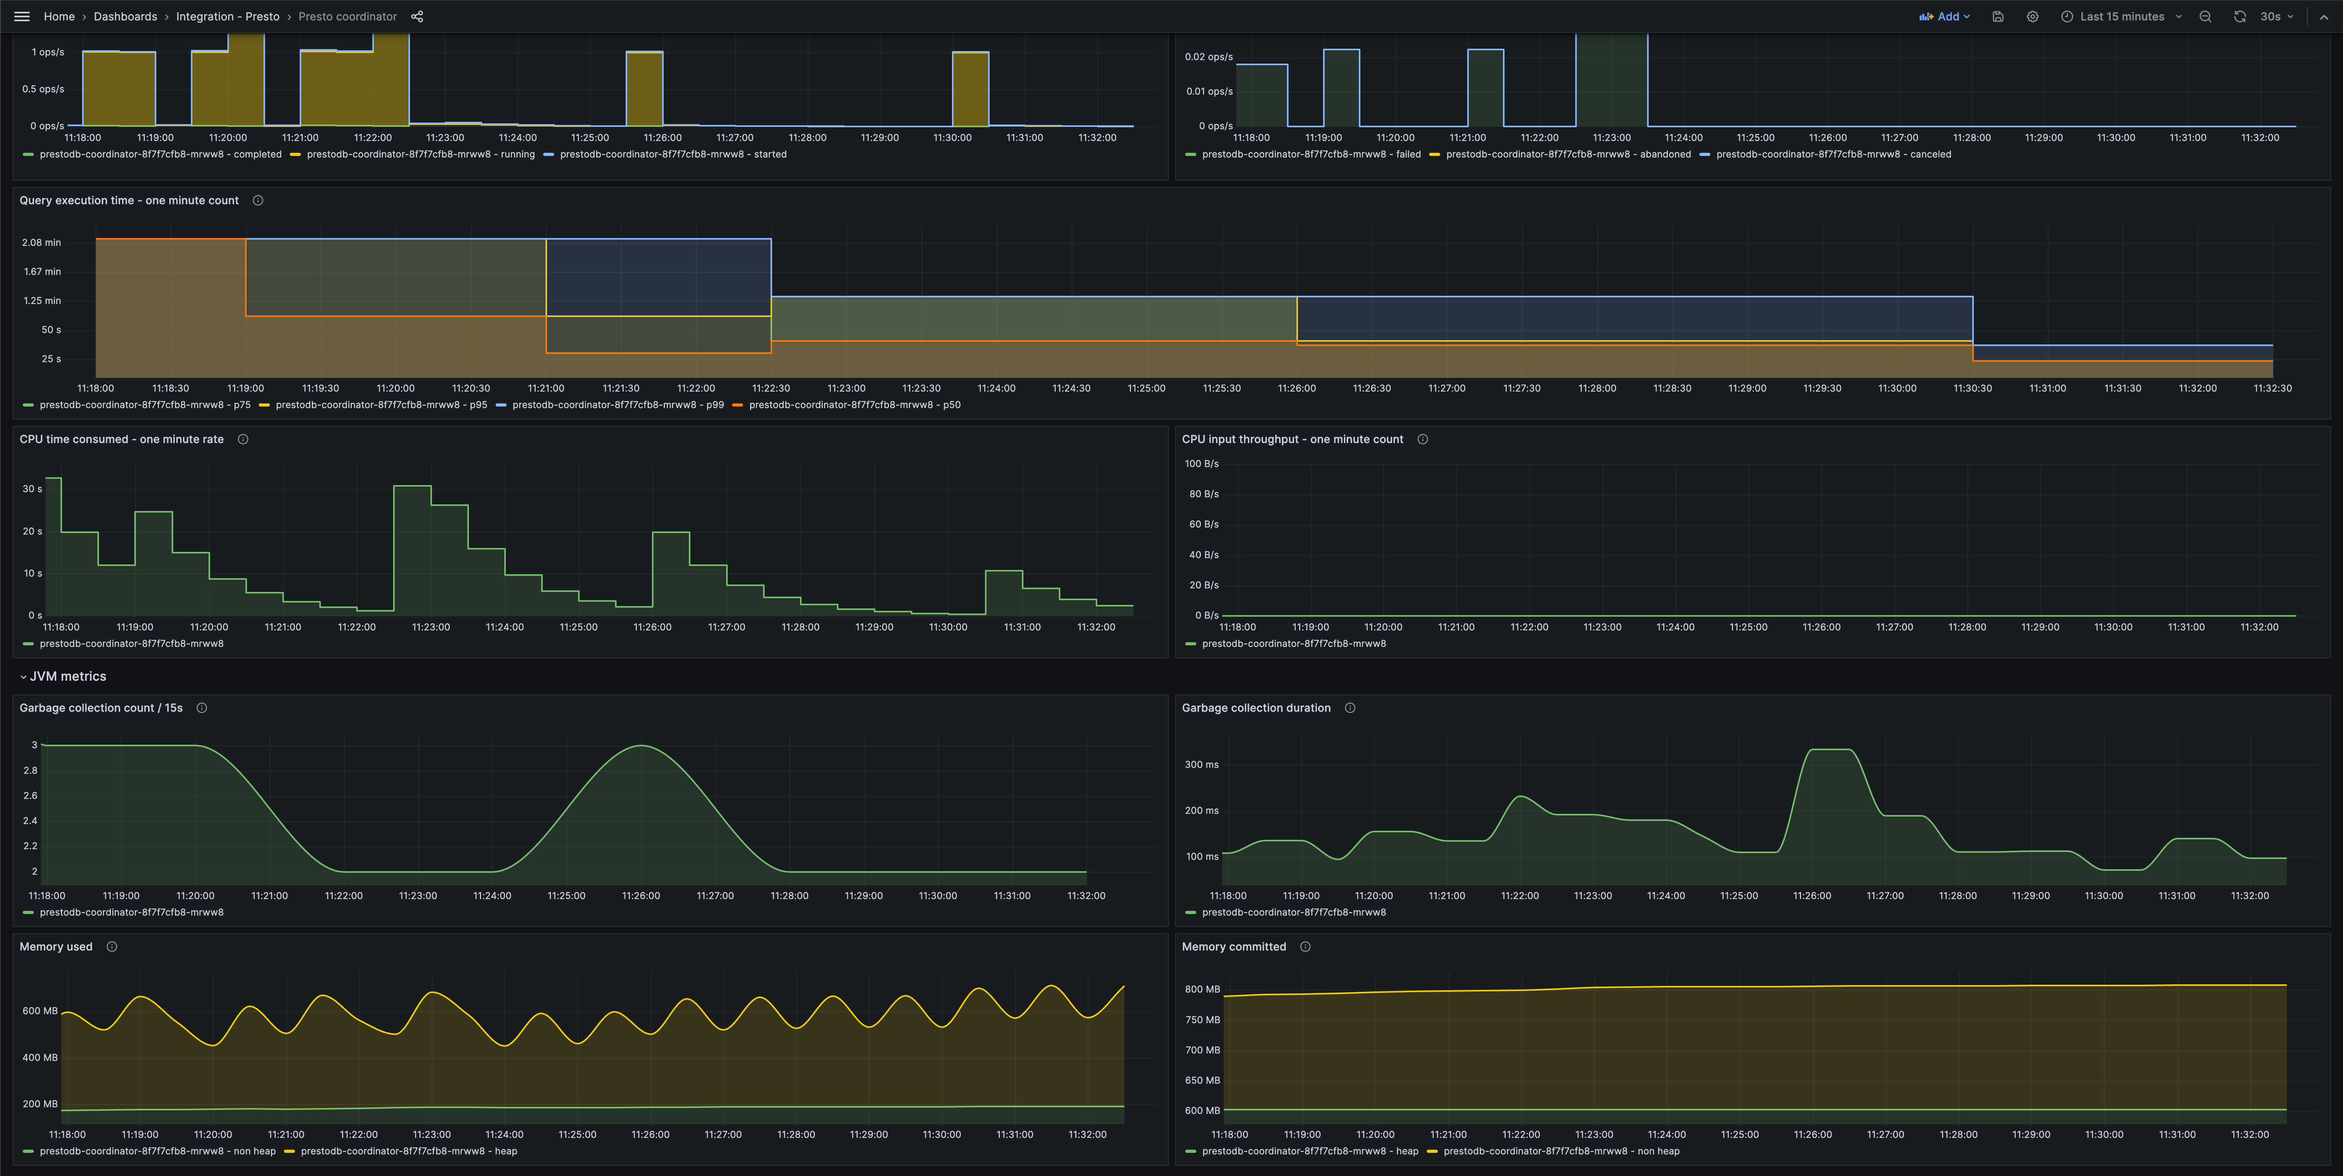The height and width of the screenshot is (1176, 2343).
Task: Click the zoom out time range icon
Action: click(2205, 16)
